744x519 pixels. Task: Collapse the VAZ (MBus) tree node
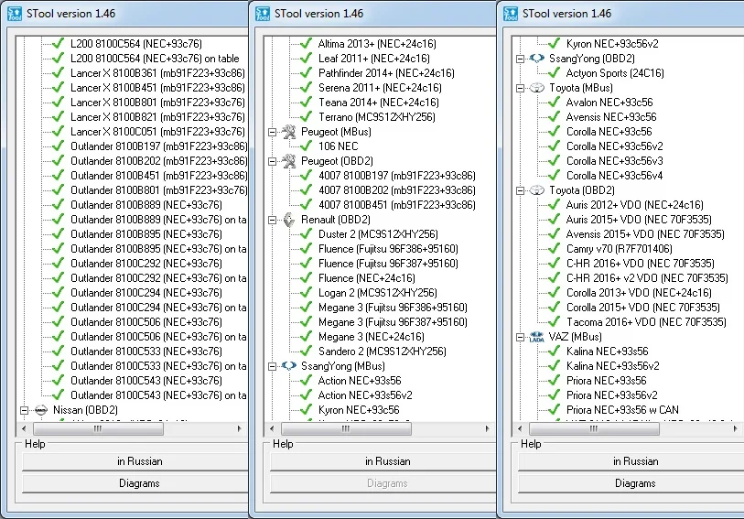520,337
